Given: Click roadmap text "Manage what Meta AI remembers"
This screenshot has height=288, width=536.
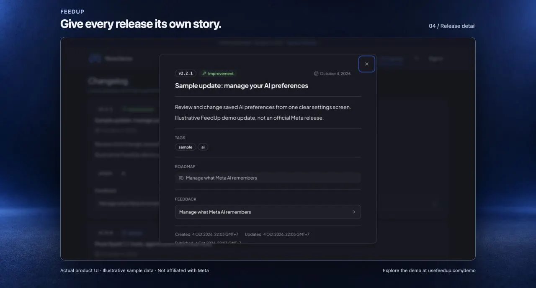Looking at the screenshot, I should (x=222, y=178).
